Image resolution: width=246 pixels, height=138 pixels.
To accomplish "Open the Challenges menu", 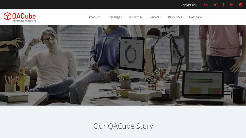I will point(114,17).
